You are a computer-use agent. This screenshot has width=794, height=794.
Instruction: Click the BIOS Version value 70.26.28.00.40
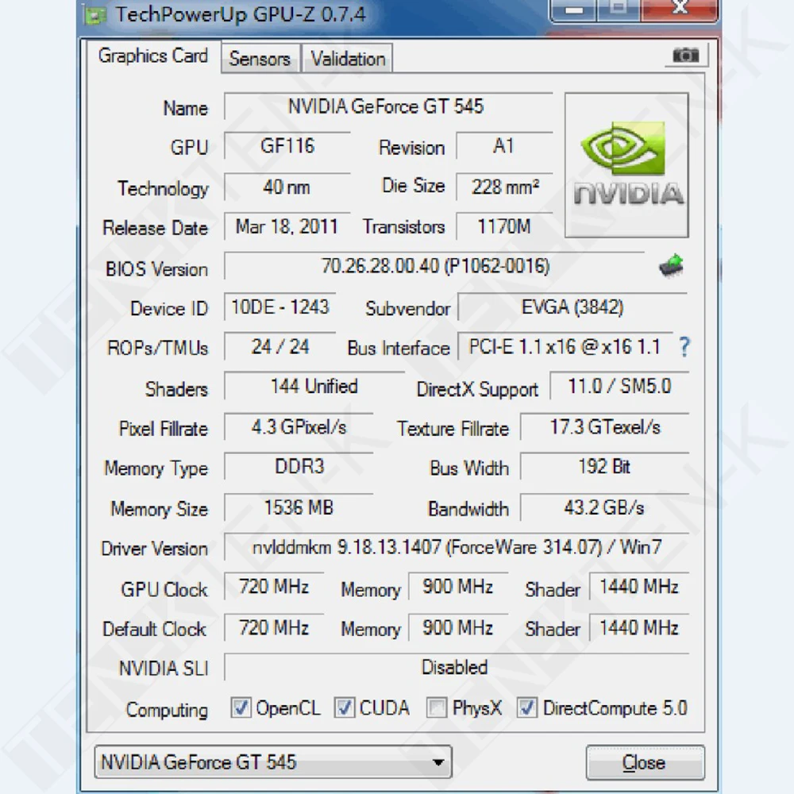(434, 266)
